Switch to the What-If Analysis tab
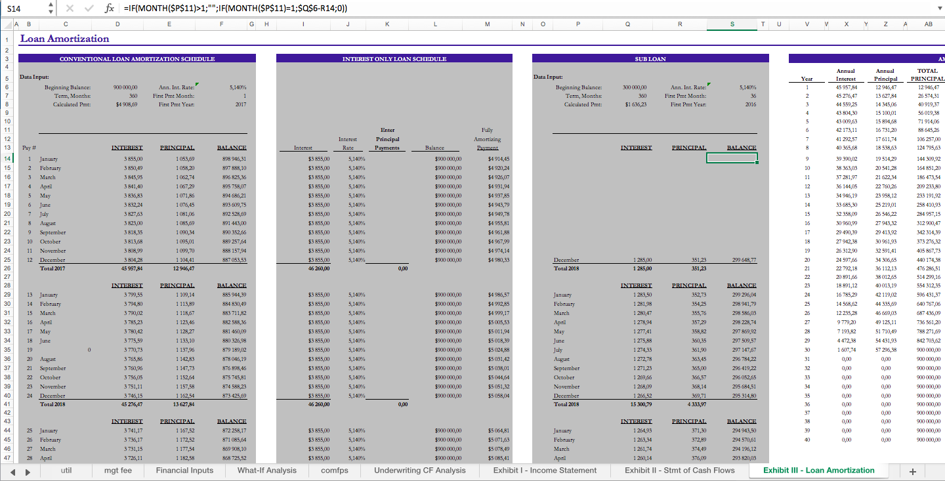 pos(266,471)
